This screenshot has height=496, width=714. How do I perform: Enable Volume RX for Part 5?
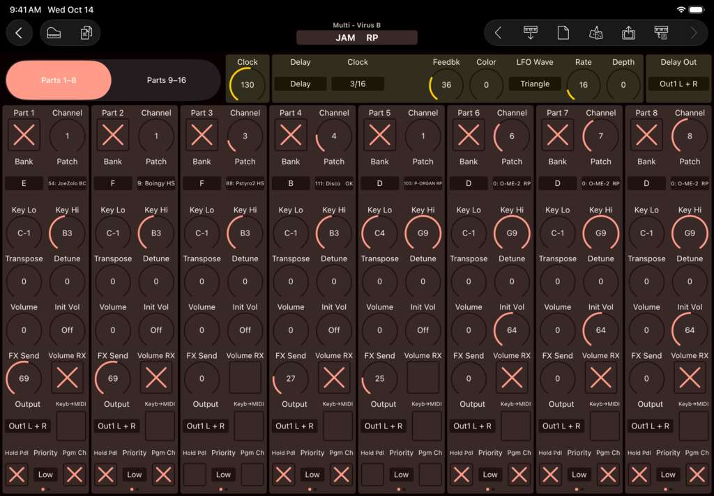coord(423,378)
